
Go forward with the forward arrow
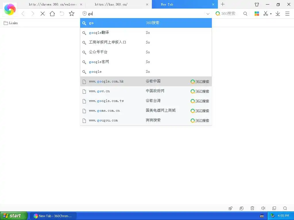[x=33, y=13]
